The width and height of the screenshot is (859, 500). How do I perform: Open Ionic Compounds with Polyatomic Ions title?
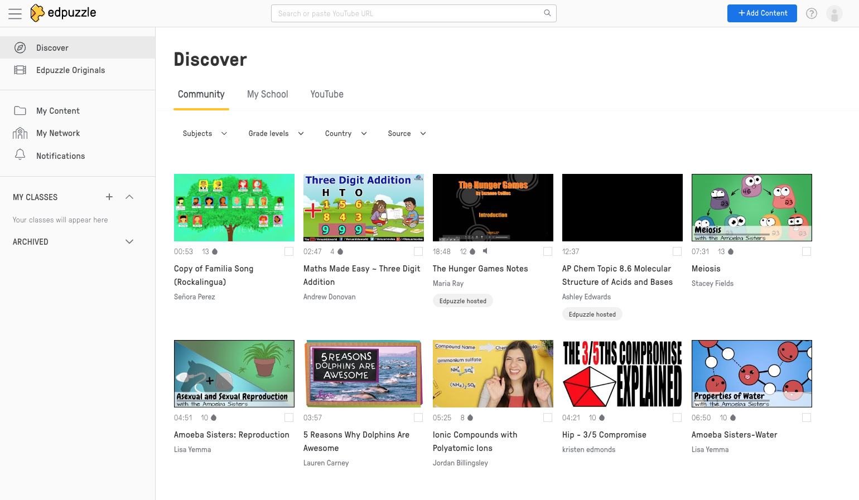[475, 441]
